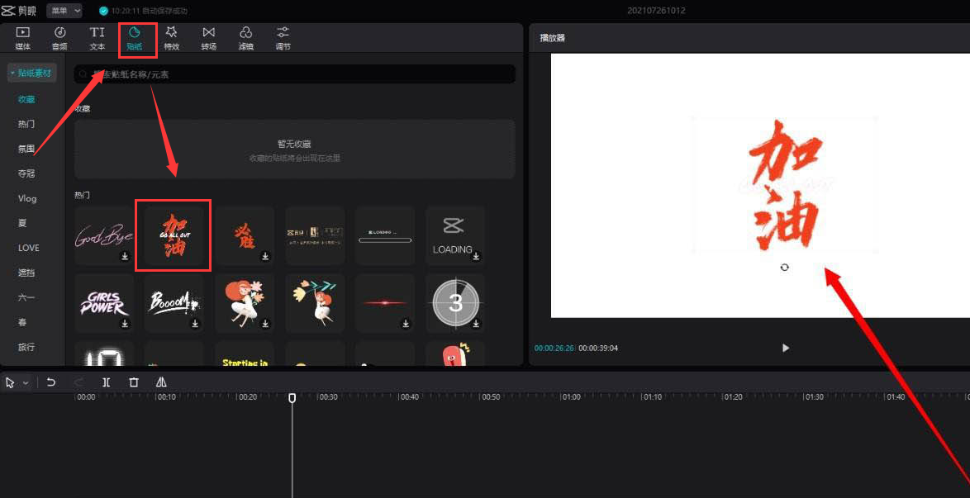Image resolution: width=970 pixels, height=498 pixels.
Task: Choose the 剪映 logo LOADING sticker
Action: [x=454, y=235]
